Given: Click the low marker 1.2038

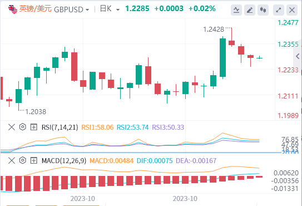Looking at the screenshot, I should click(36, 112).
